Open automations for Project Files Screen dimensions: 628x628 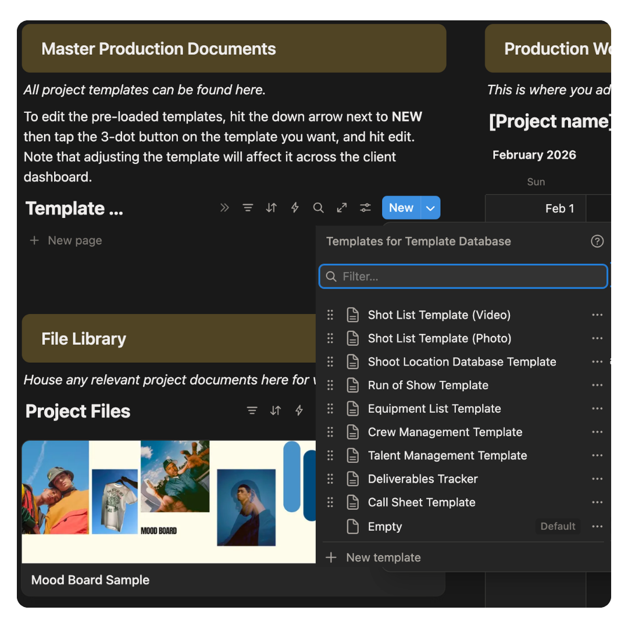click(298, 411)
